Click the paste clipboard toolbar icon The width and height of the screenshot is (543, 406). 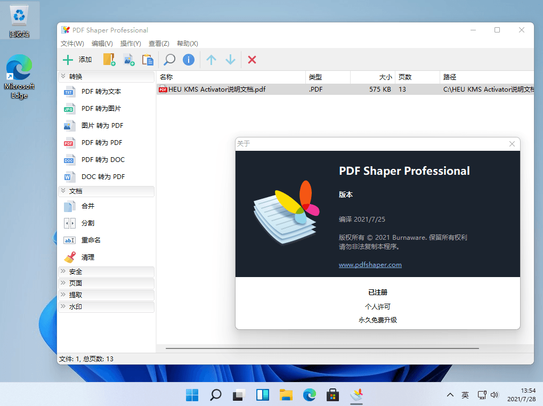tap(148, 60)
